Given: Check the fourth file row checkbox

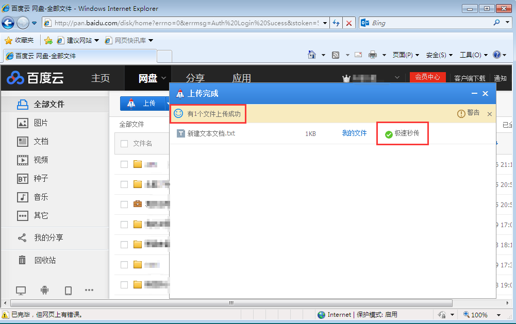Looking at the screenshot, I should coord(124,225).
